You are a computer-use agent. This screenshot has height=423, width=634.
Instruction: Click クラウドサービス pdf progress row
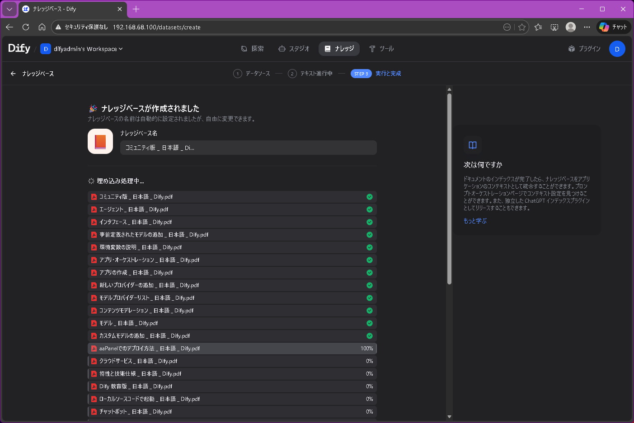click(x=232, y=361)
